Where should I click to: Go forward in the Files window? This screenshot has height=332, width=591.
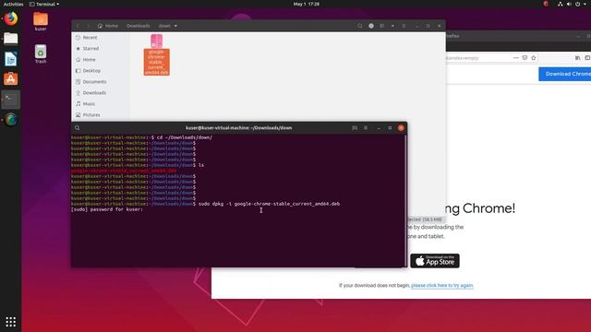(89, 26)
